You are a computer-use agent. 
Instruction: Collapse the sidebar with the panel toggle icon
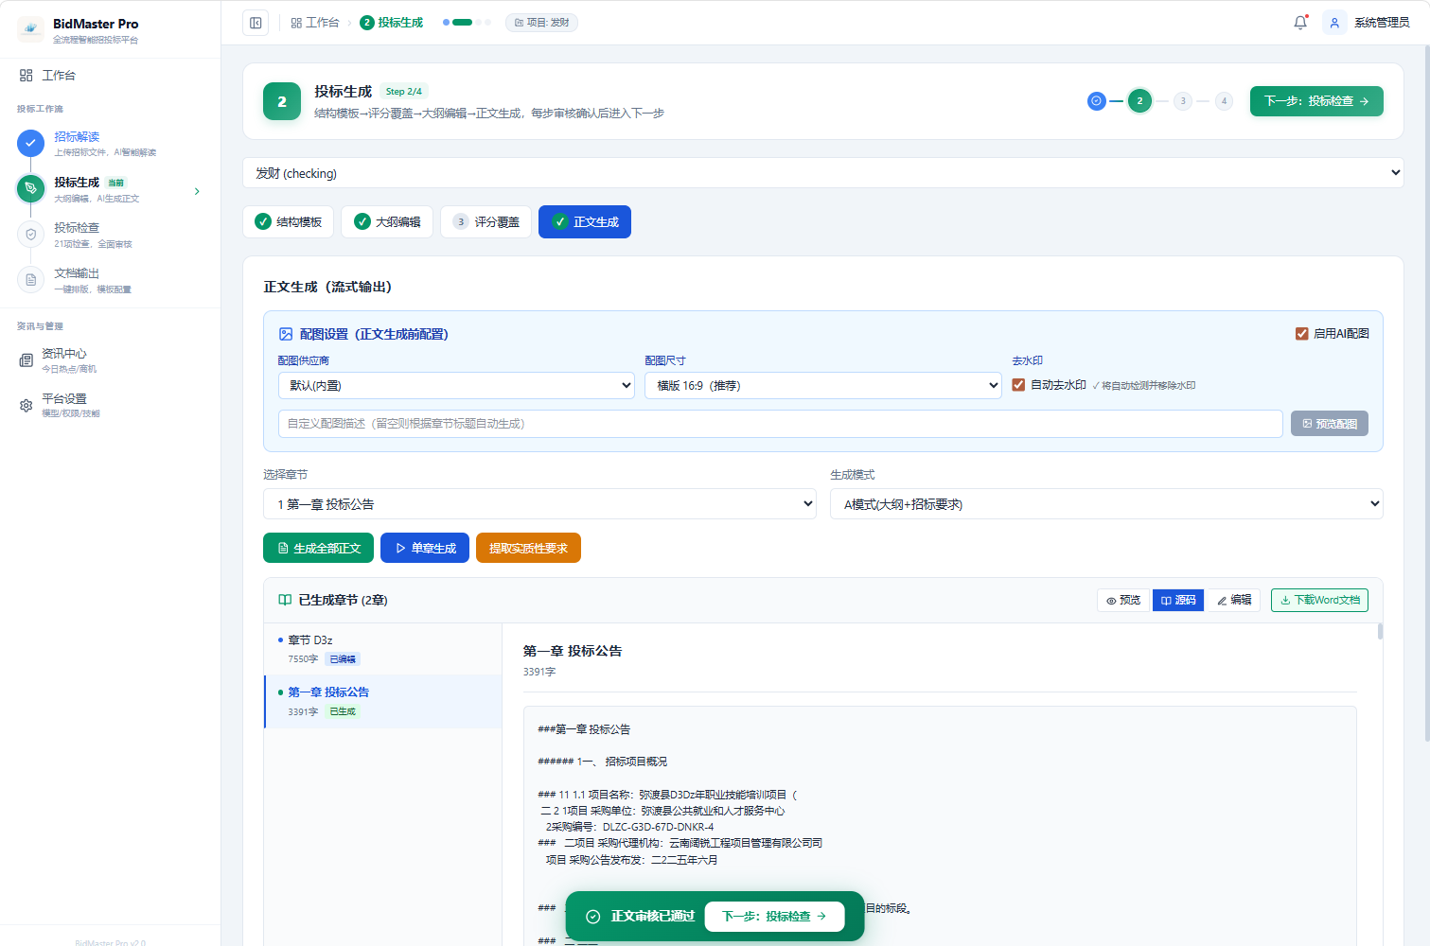[256, 23]
